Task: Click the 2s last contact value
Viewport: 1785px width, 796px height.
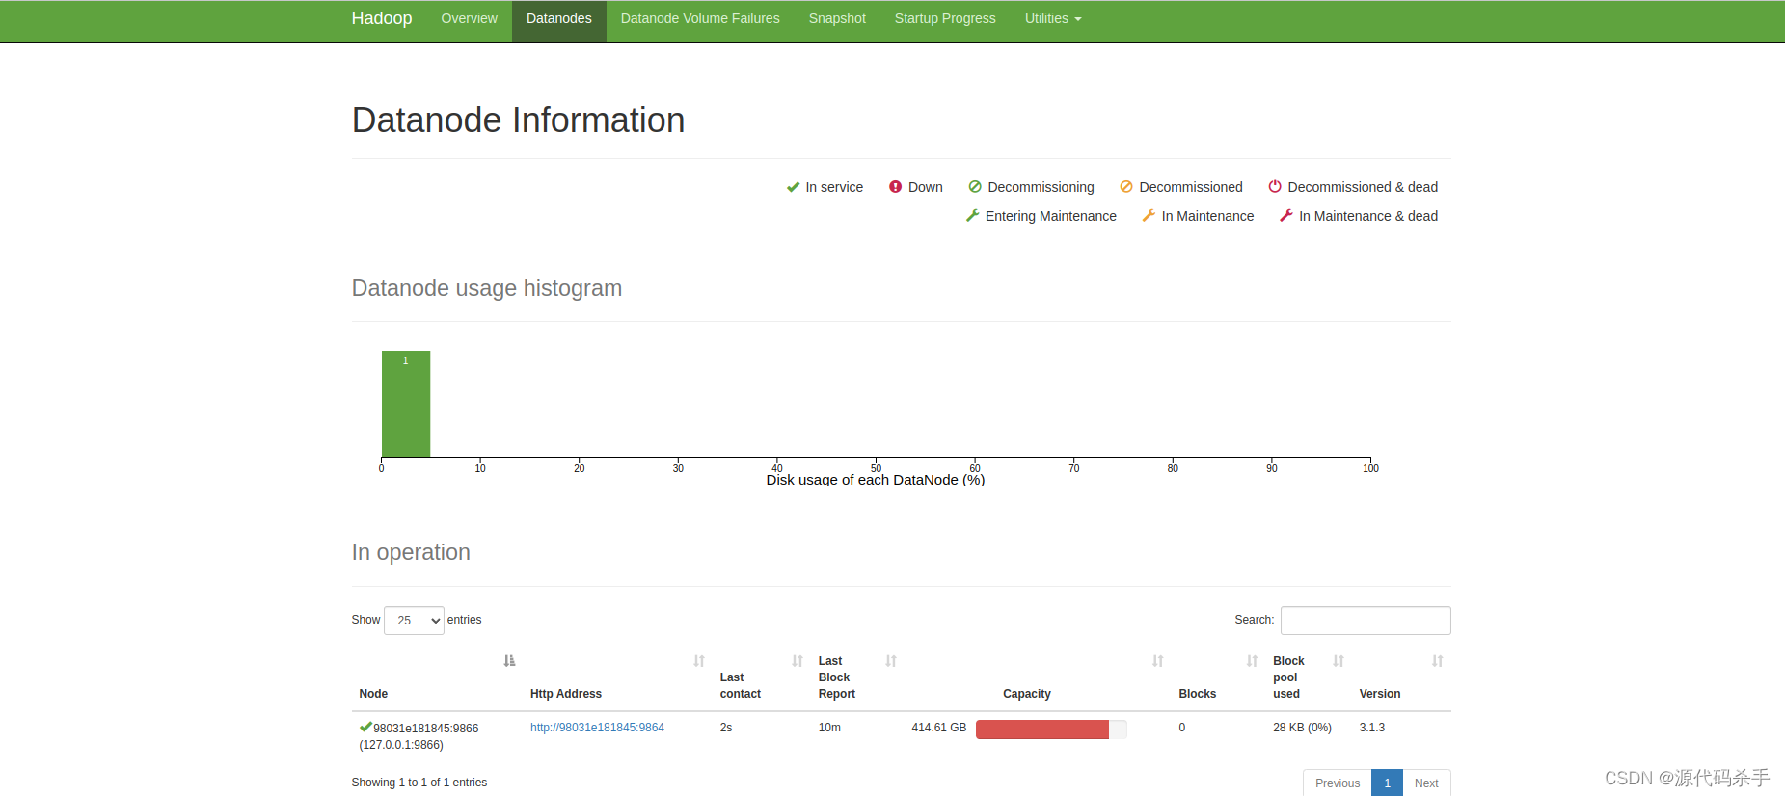Action: [x=726, y=728]
